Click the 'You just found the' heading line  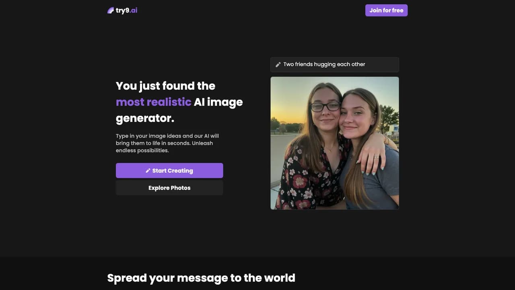point(165,86)
